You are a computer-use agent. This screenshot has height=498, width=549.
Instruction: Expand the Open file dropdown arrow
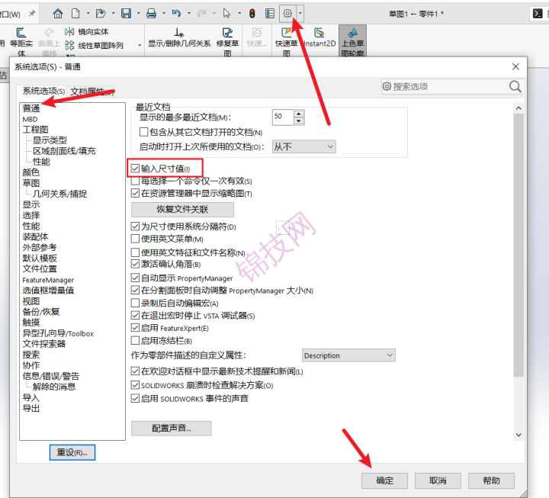(113, 14)
